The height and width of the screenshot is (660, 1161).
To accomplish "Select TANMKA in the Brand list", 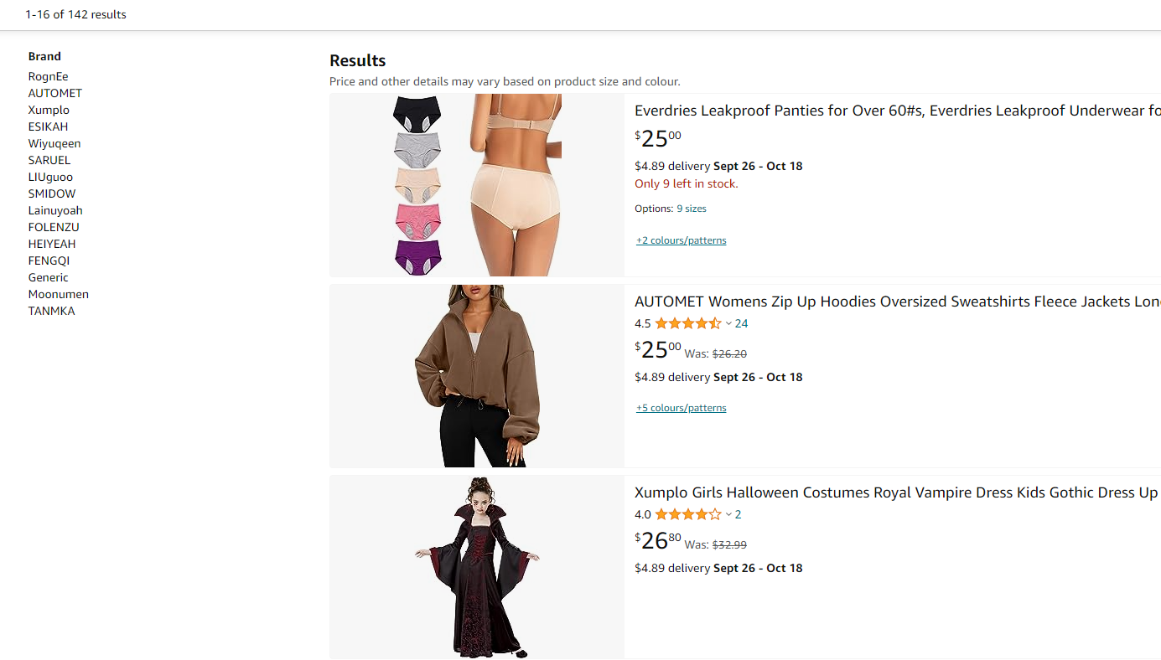I will [51, 311].
